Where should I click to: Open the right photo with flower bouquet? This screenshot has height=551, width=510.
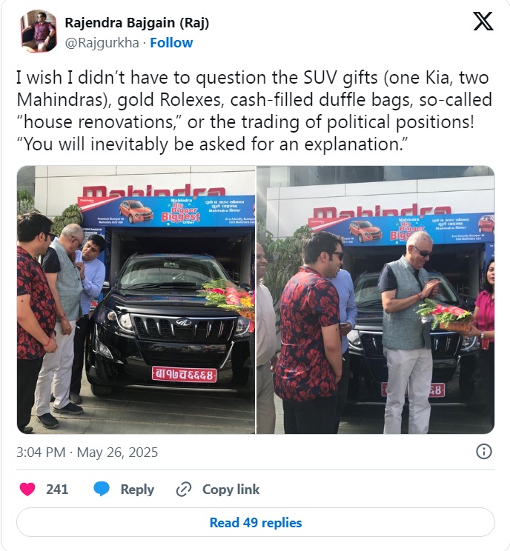tap(376, 300)
